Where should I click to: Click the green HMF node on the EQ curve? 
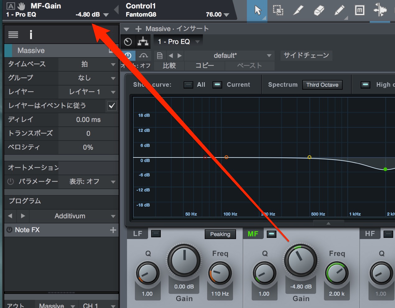tap(385, 169)
